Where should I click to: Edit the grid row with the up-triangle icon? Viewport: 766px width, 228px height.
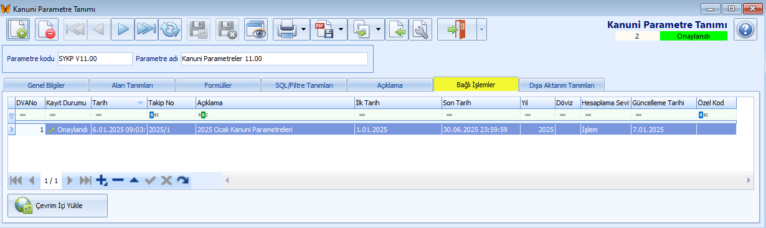tap(134, 180)
